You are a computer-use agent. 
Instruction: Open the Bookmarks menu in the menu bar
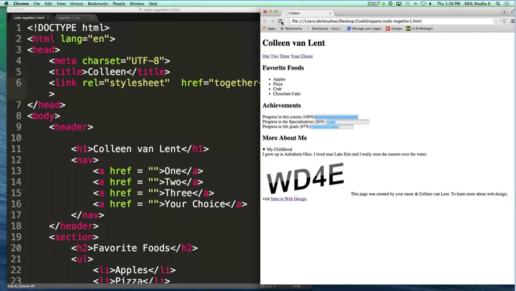tap(97, 3)
